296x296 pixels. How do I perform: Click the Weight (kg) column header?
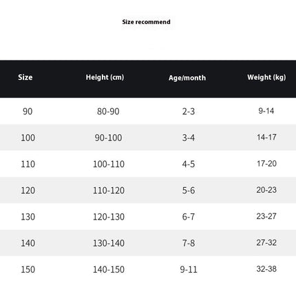point(266,77)
